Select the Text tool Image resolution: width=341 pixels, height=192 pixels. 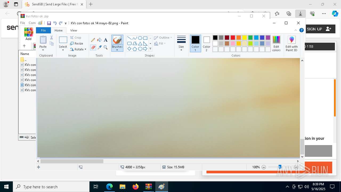105,40
